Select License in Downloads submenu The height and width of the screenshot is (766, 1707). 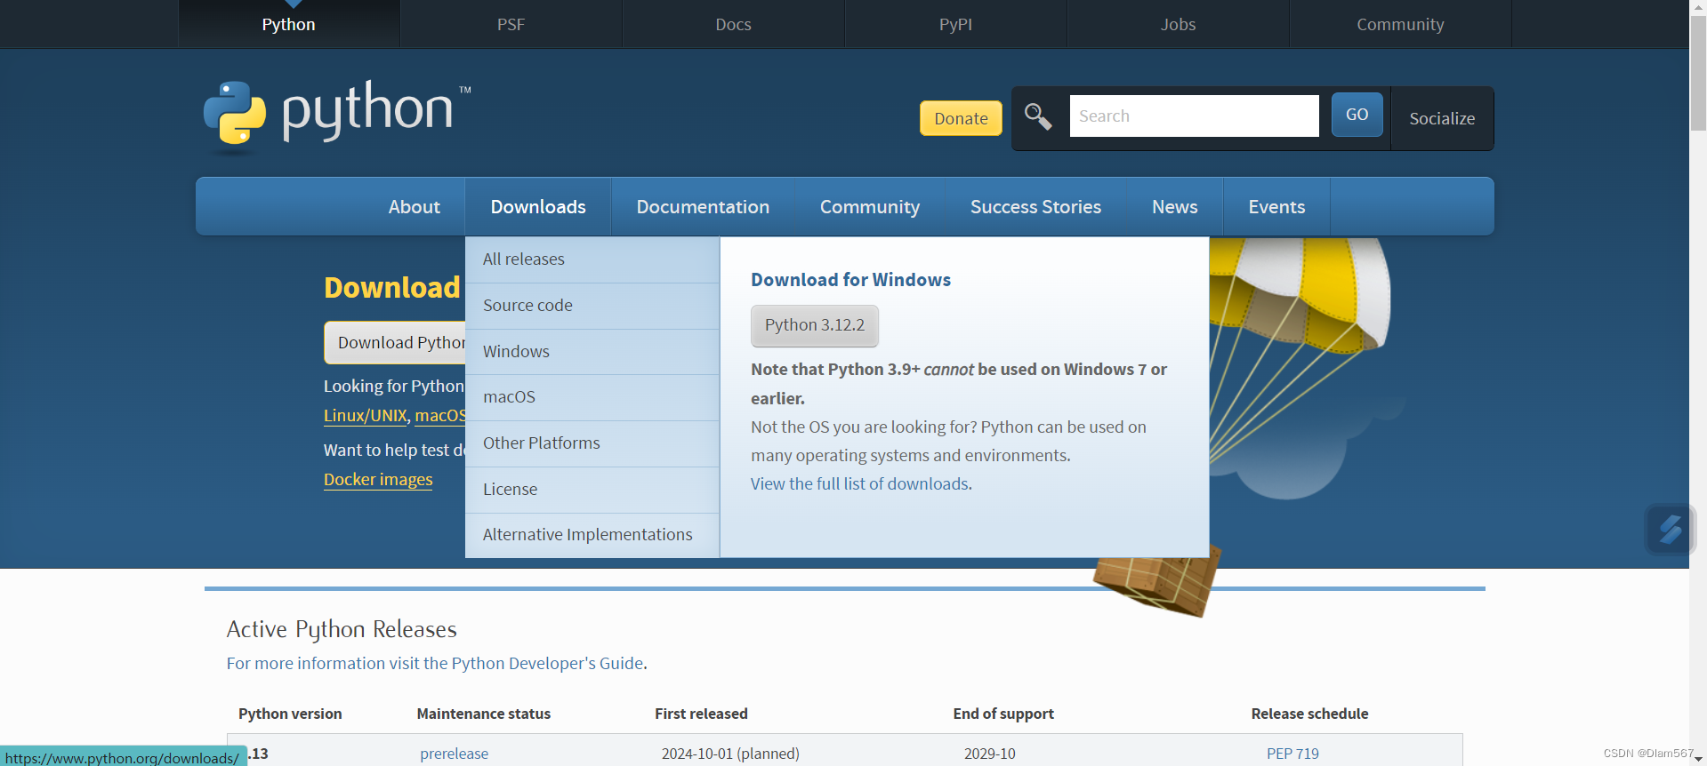point(592,490)
